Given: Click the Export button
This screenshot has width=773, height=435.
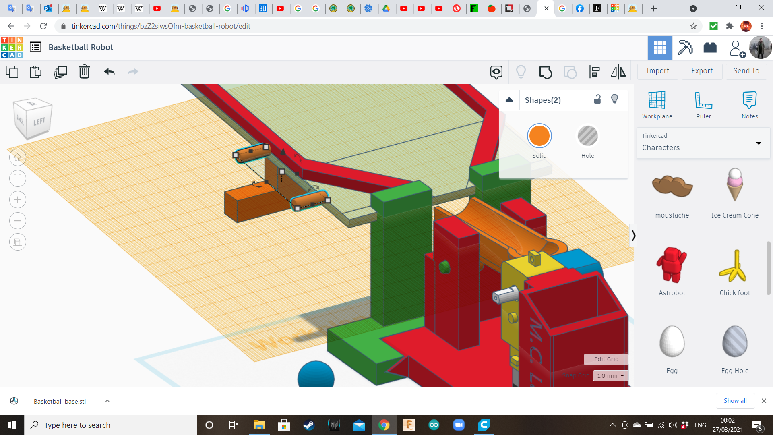Looking at the screenshot, I should 701,71.
